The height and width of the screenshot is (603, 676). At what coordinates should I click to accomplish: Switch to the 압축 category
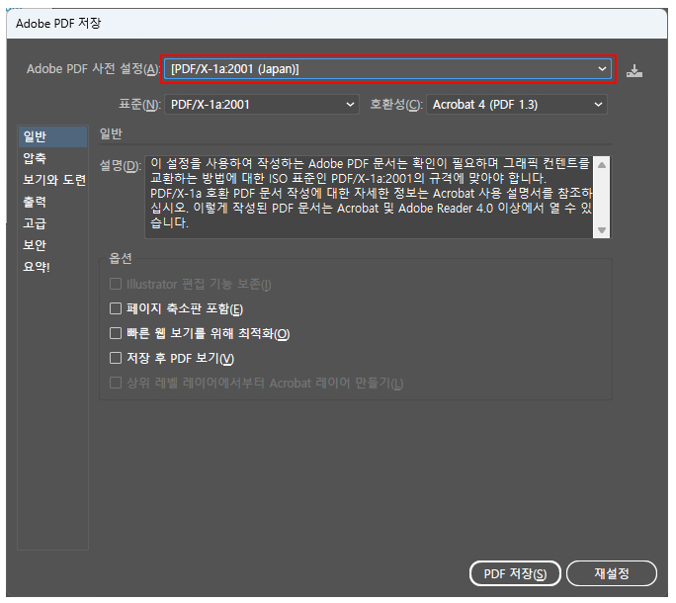point(35,158)
